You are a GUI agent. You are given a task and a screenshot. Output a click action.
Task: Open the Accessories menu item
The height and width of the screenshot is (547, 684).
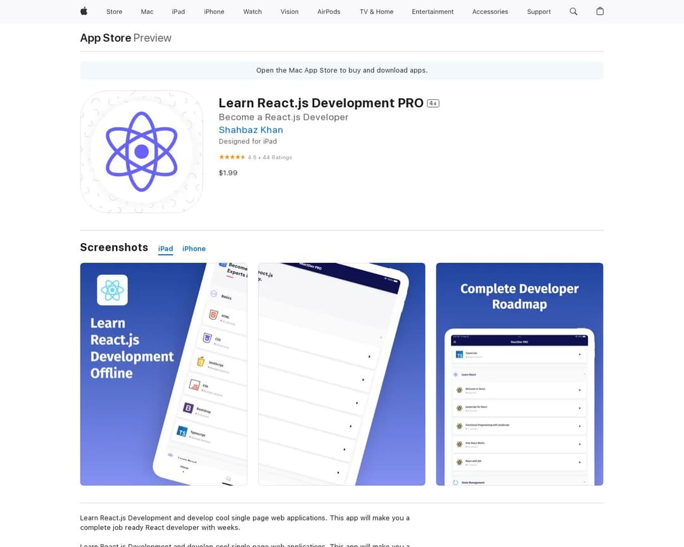[x=490, y=12]
